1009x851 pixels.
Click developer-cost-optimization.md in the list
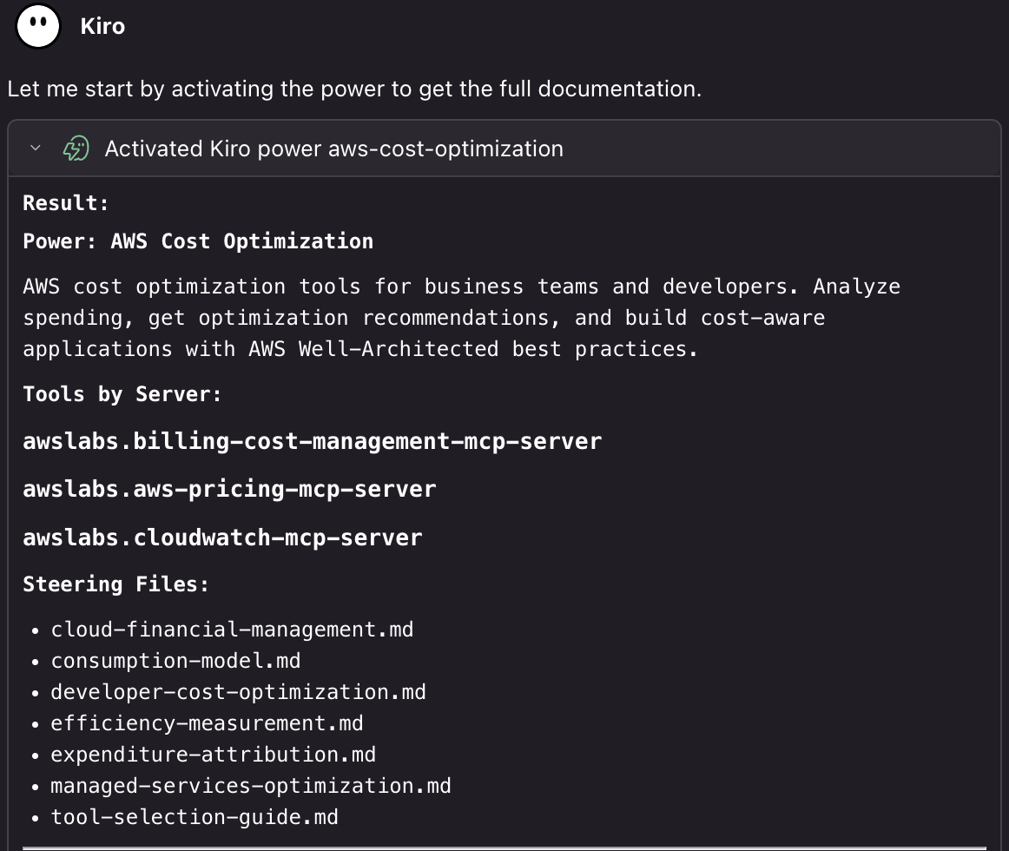(238, 692)
